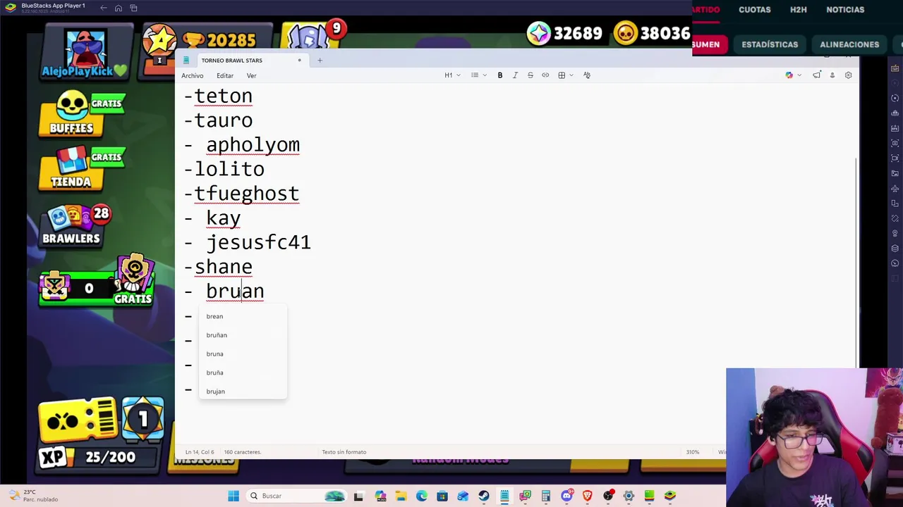Click BlueStacks sidebar location pin icon
Image resolution: width=903 pixels, height=507 pixels.
(895, 233)
